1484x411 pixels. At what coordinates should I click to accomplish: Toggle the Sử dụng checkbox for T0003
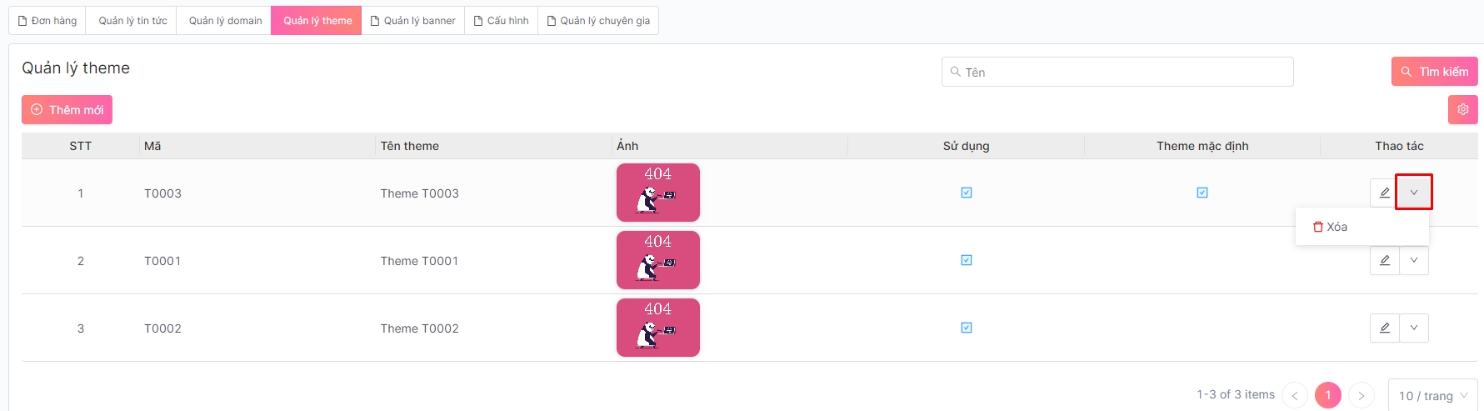click(967, 193)
